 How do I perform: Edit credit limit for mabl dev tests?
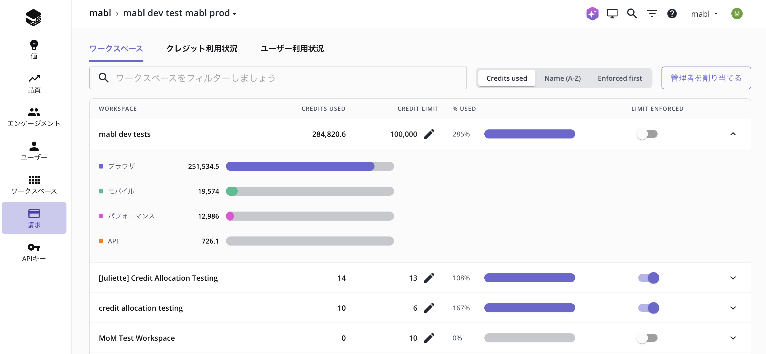(x=429, y=134)
